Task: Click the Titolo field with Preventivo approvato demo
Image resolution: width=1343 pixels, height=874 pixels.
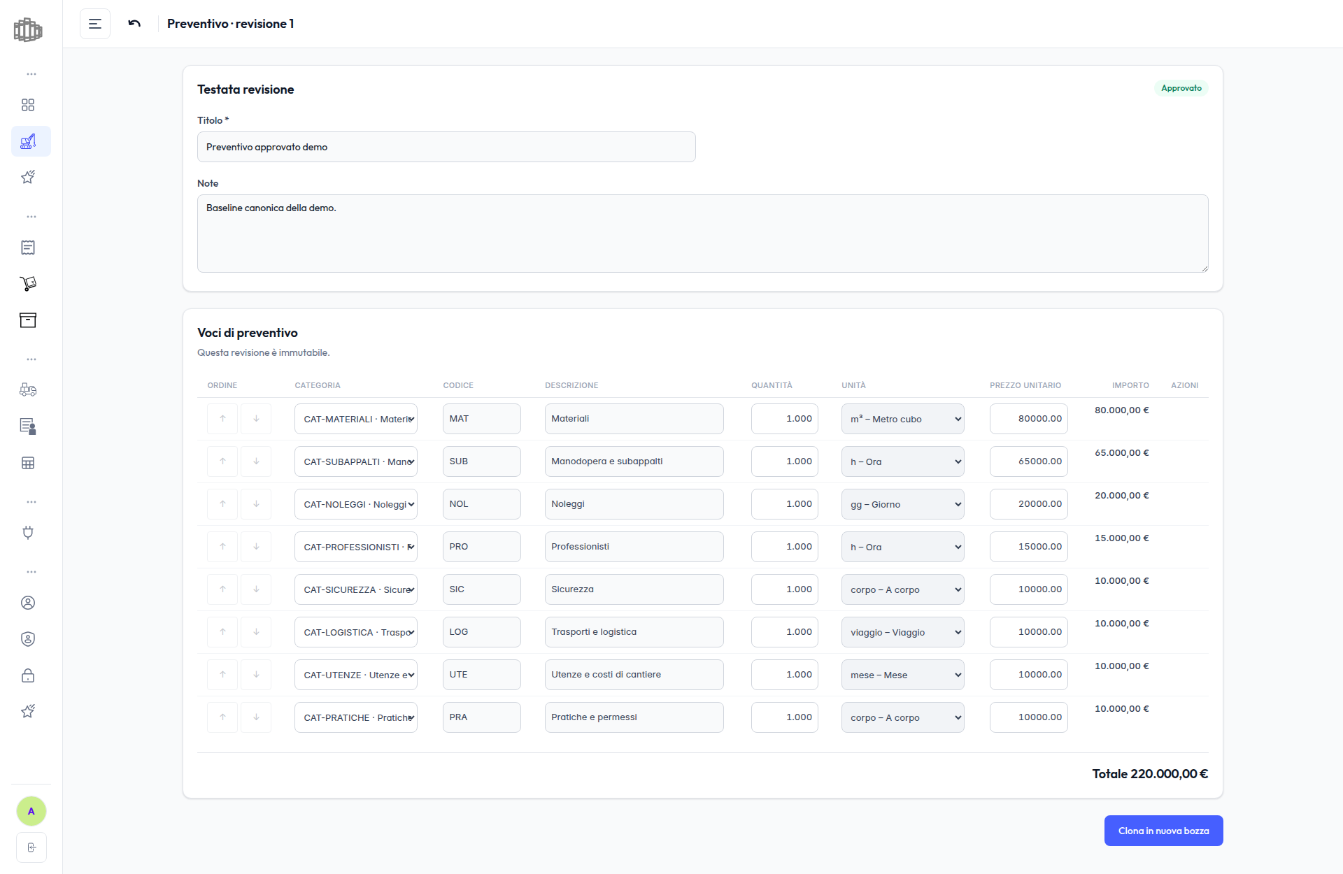Action: click(446, 147)
